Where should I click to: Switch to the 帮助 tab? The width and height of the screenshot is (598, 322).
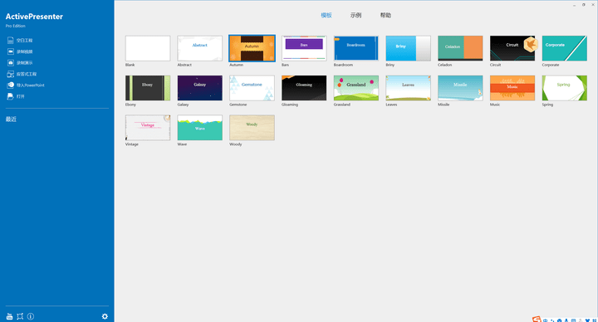[x=385, y=15]
